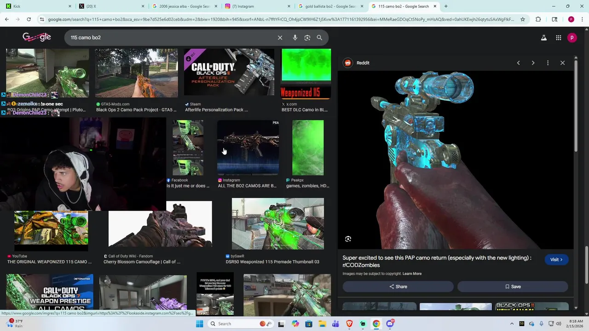Open the Chrome profile icon in toolbar
This screenshot has width=589, height=331.
coord(571,19)
